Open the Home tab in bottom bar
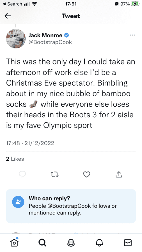Viewport: 142px width, 252px height. pyautogui.click(x=14, y=242)
